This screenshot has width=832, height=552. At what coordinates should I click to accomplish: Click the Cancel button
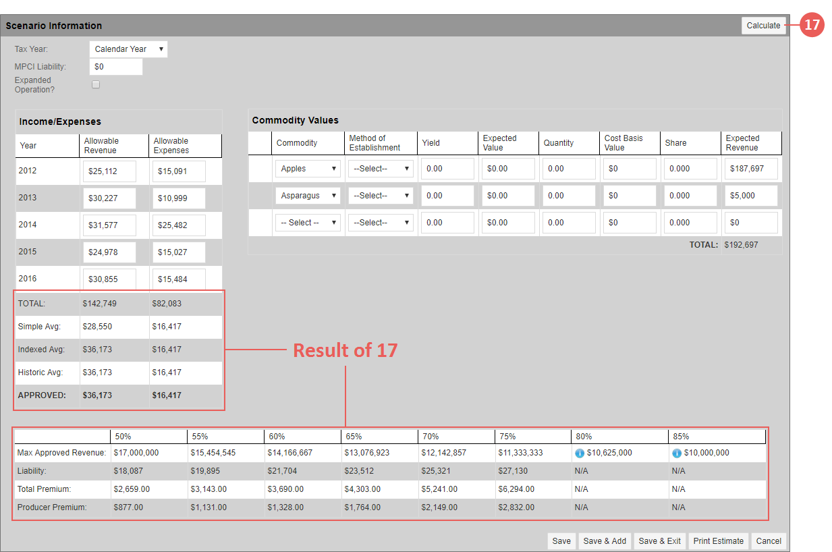pos(768,541)
